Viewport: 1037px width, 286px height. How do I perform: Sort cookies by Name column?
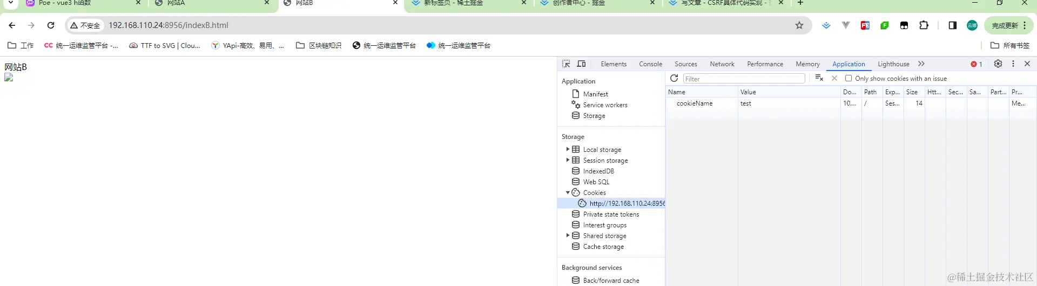[702, 92]
